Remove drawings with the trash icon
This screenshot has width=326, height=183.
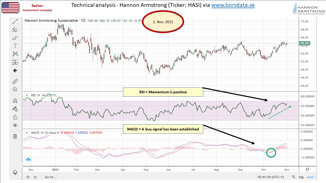(15, 136)
